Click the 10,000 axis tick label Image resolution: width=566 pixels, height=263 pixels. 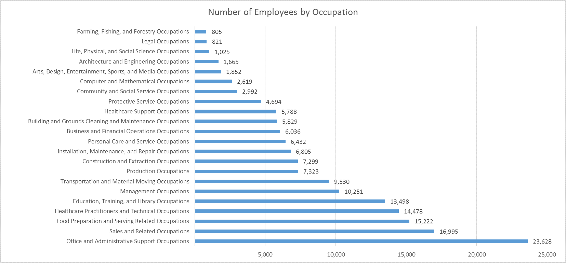coord(336,254)
